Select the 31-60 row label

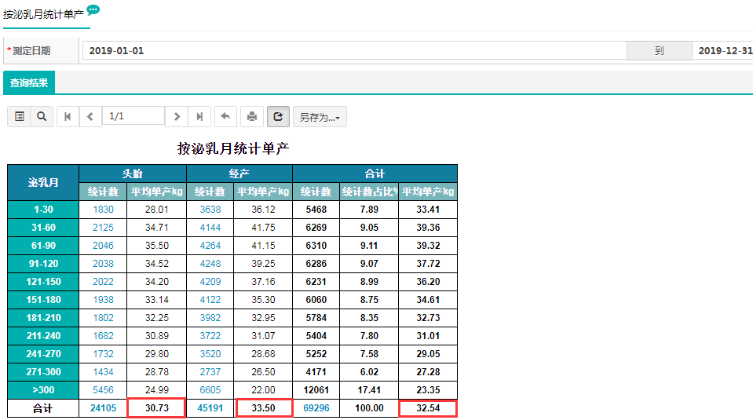(43, 228)
